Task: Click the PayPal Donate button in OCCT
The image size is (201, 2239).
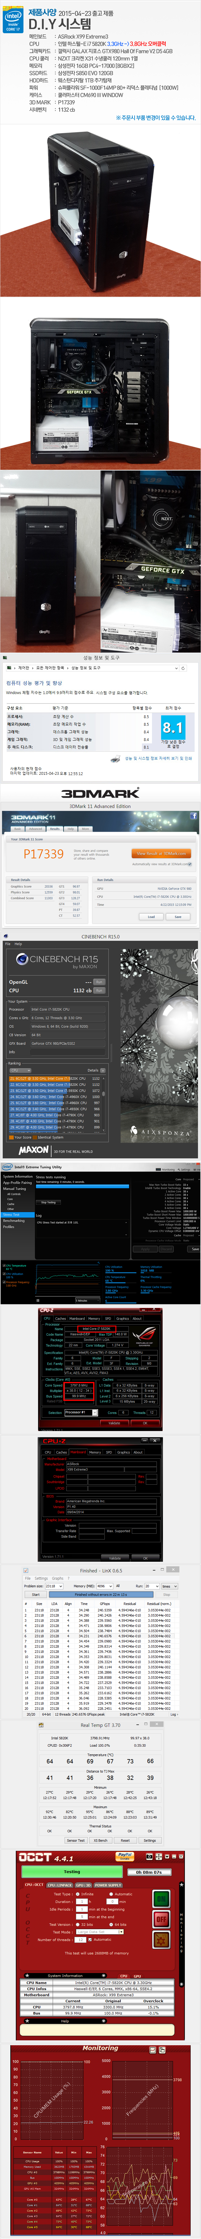Action: [125, 1857]
